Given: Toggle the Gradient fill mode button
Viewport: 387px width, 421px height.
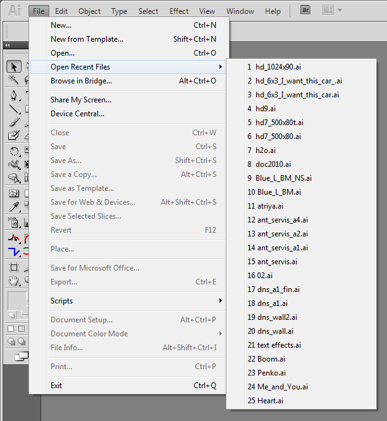Looking at the screenshot, I should coord(21,329).
